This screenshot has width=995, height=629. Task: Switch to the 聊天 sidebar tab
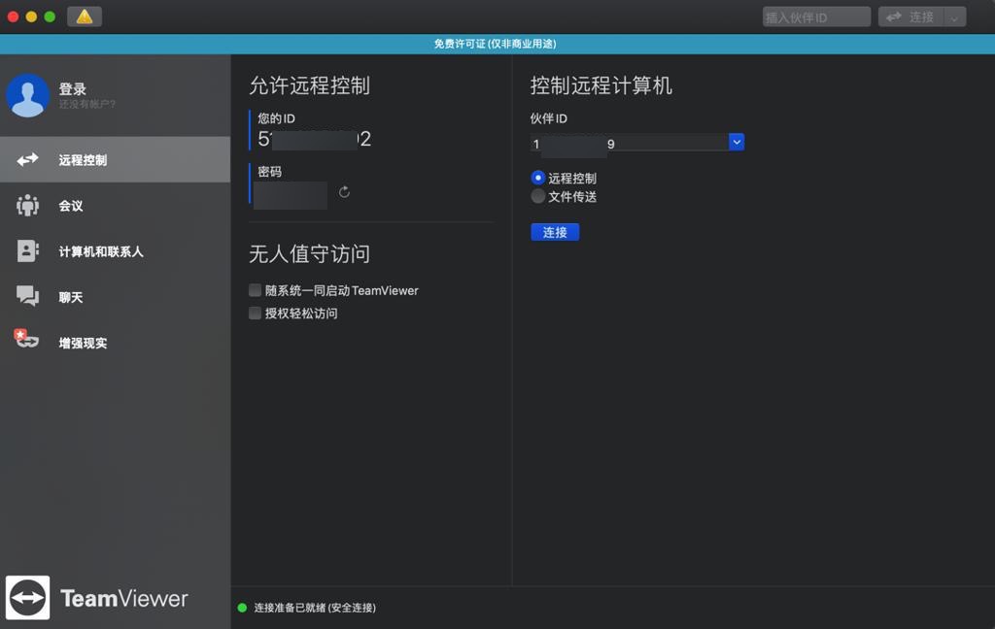(115, 297)
